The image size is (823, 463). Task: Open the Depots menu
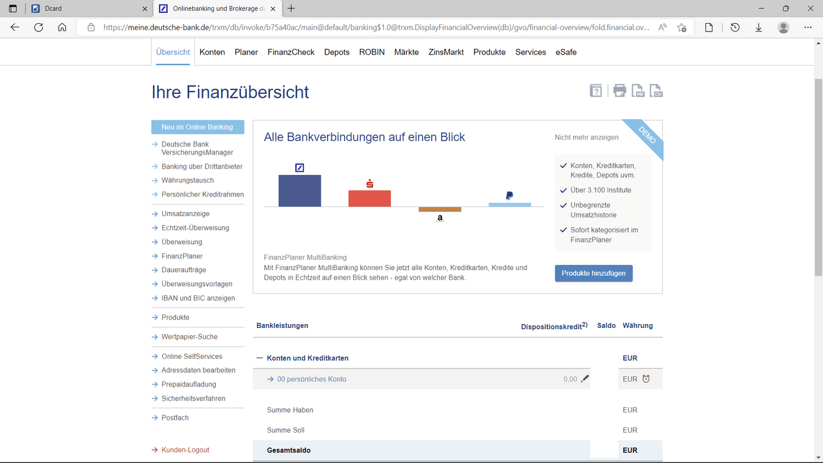(337, 52)
